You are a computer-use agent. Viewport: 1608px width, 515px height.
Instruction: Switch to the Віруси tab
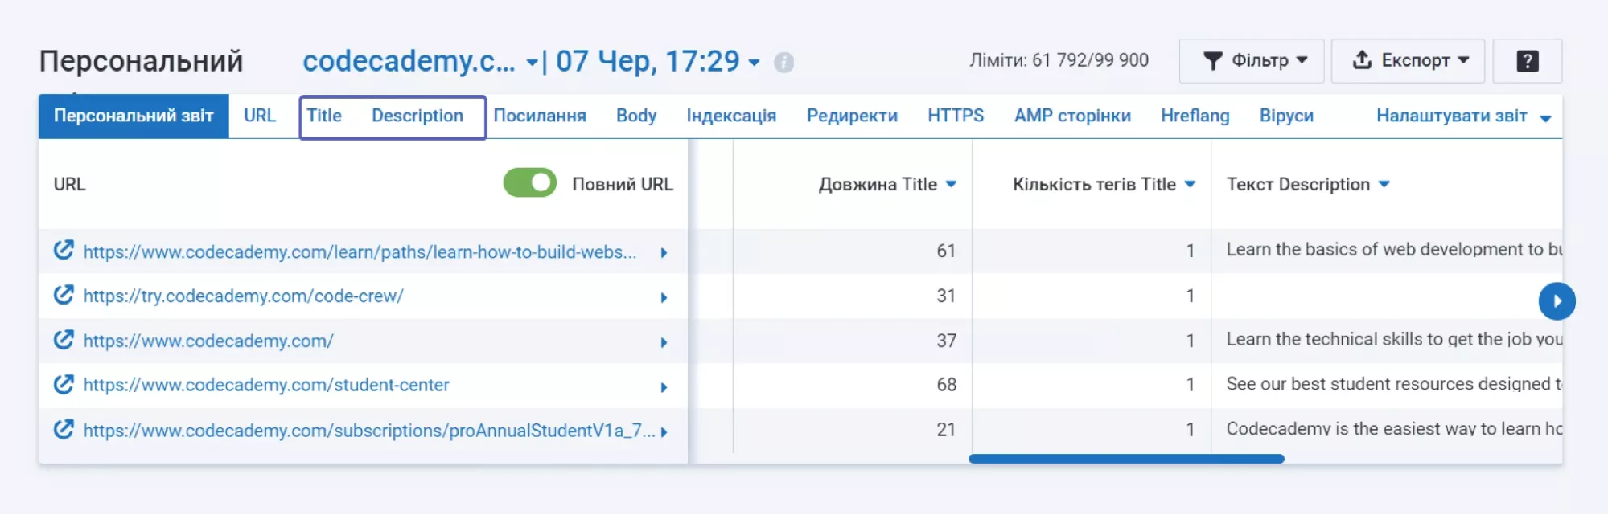coord(1286,116)
